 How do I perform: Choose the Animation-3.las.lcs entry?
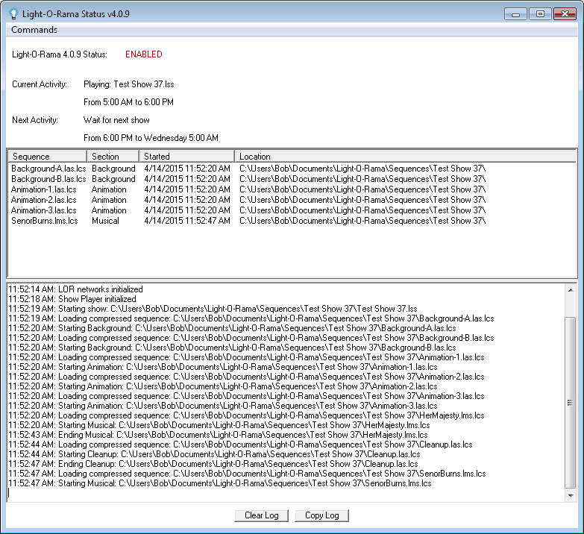point(43,210)
